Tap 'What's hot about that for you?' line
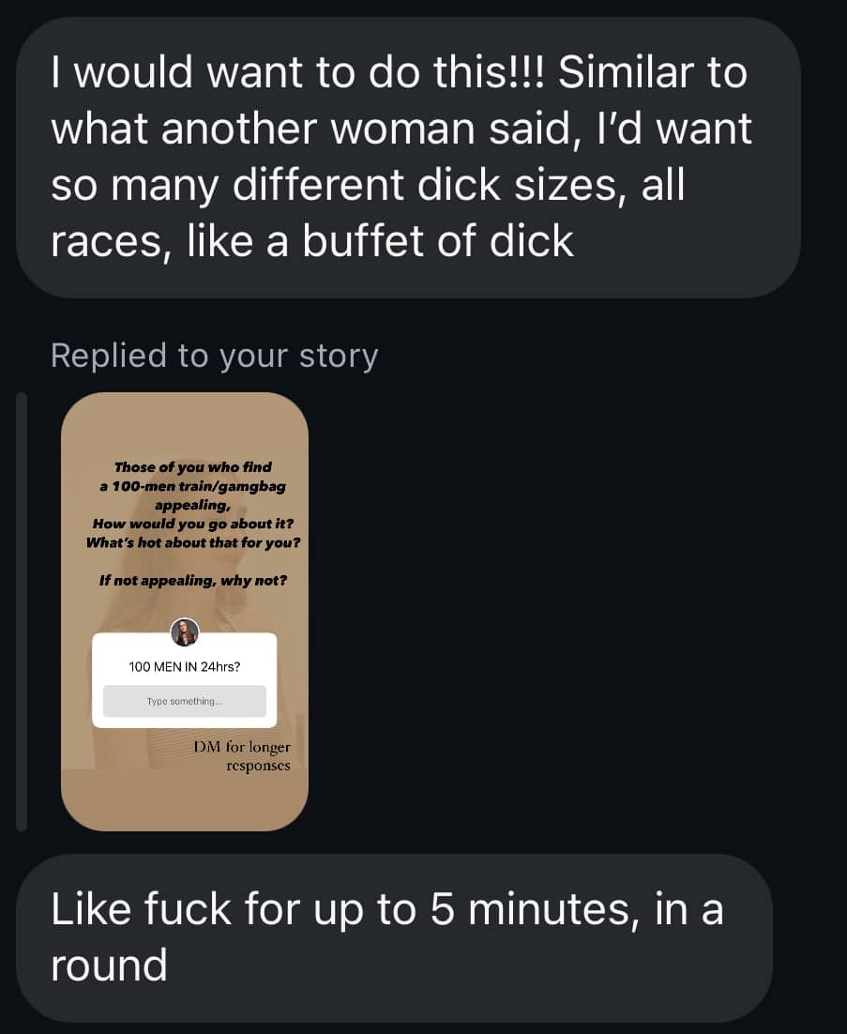The width and height of the screenshot is (847, 1034). point(193,542)
